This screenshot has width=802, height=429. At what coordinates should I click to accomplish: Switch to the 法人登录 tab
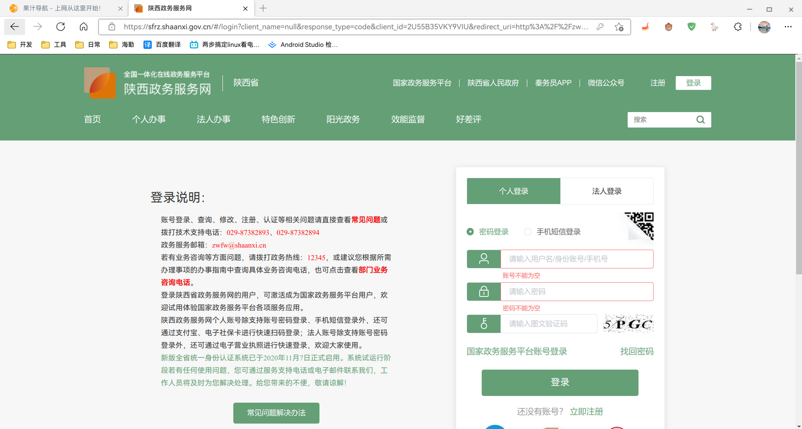(x=607, y=191)
